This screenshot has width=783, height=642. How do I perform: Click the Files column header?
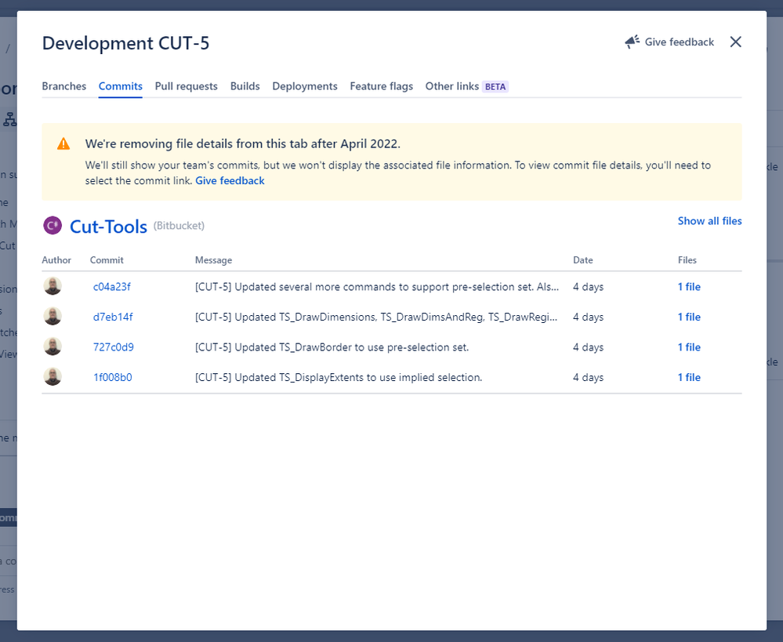click(687, 260)
